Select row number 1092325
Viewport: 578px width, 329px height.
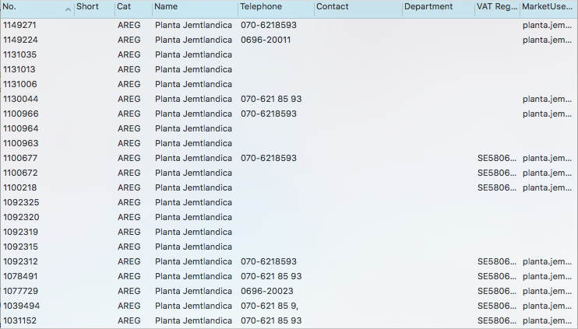(289, 202)
